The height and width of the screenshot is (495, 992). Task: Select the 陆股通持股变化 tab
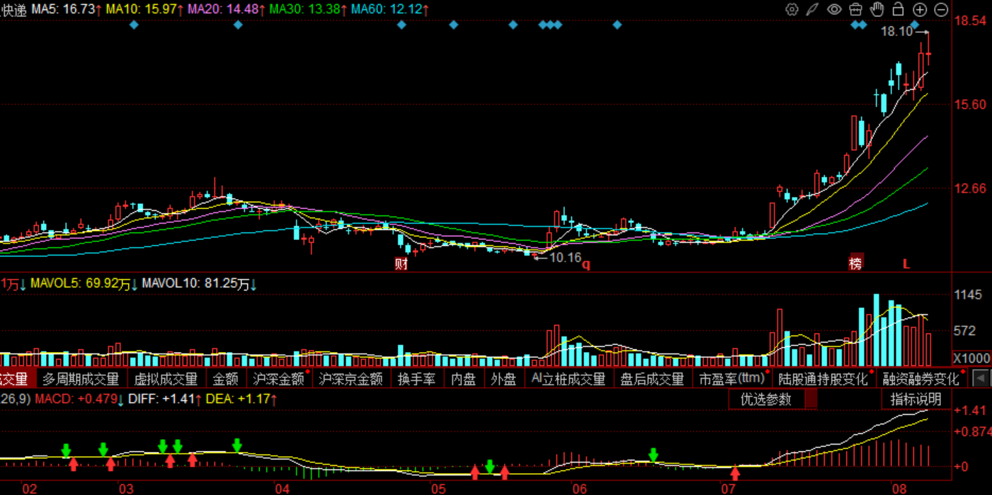(823, 379)
